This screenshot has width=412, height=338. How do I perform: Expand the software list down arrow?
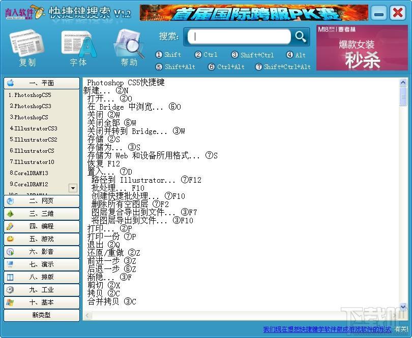click(73, 188)
